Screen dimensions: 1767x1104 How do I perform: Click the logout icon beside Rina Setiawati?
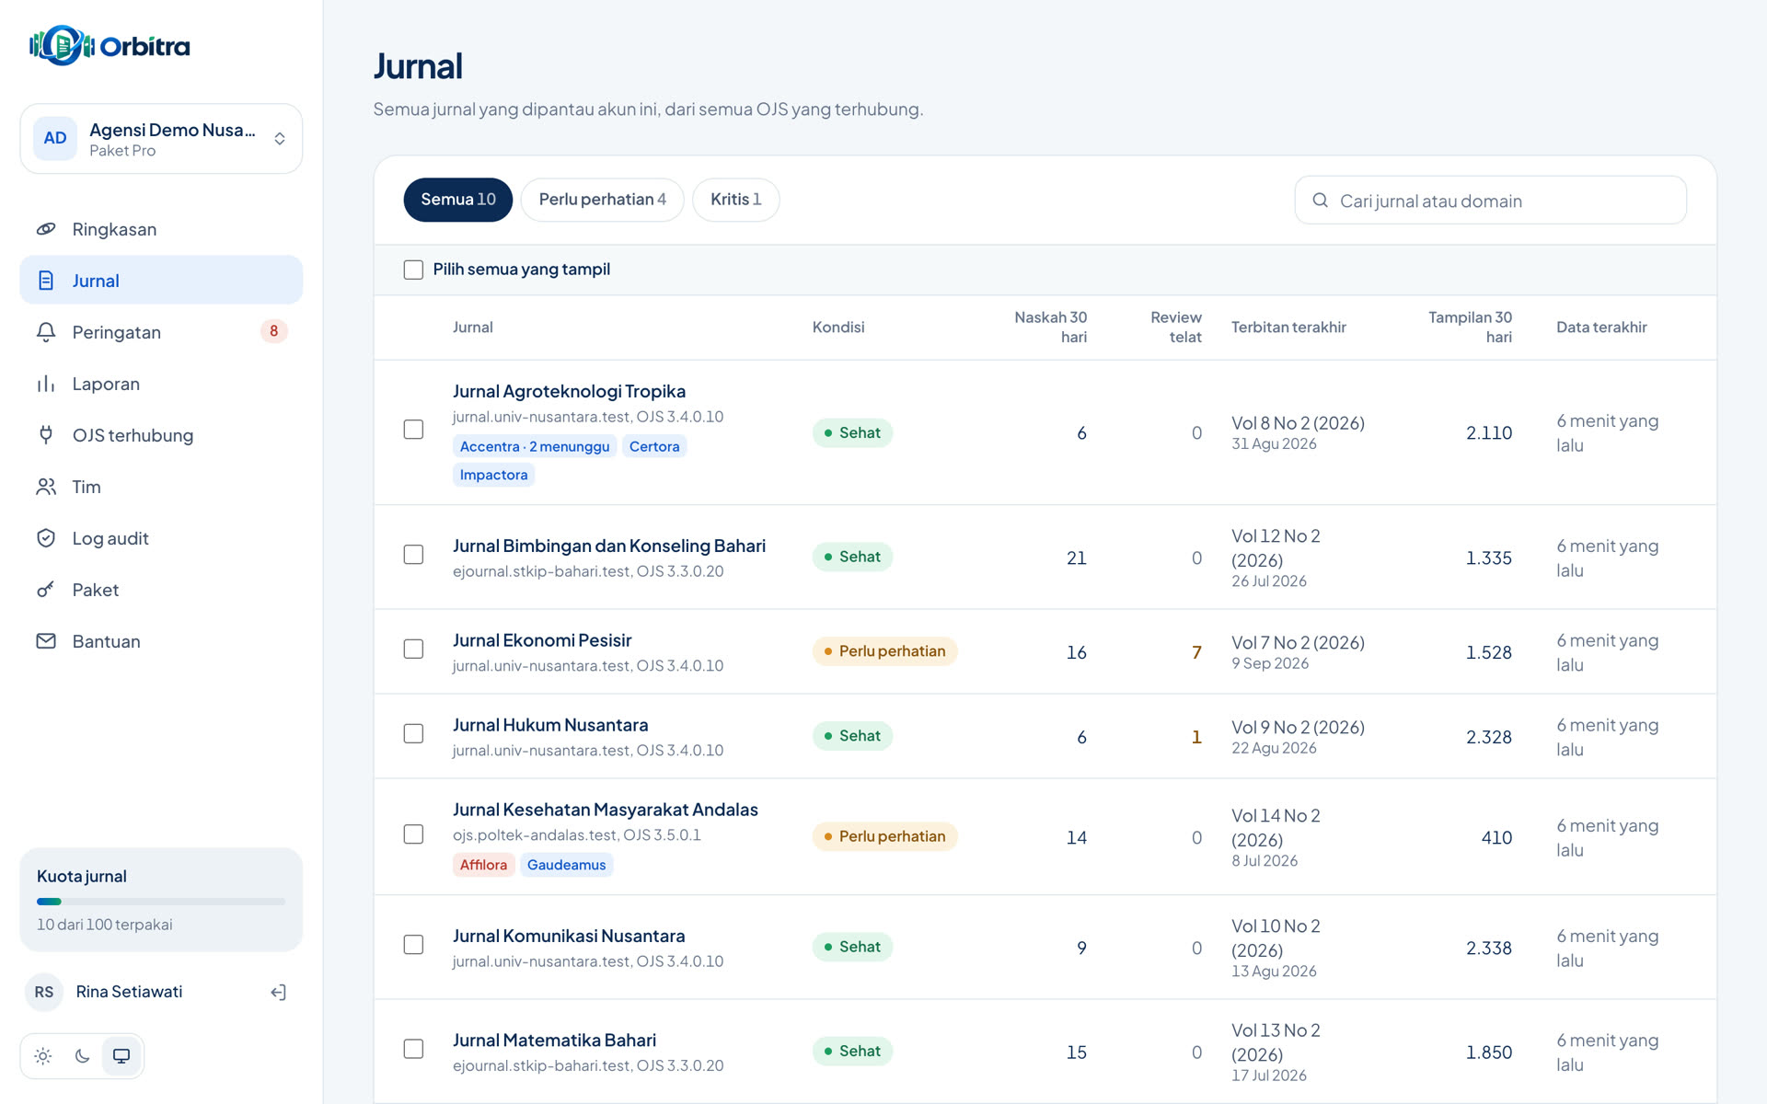(x=278, y=992)
